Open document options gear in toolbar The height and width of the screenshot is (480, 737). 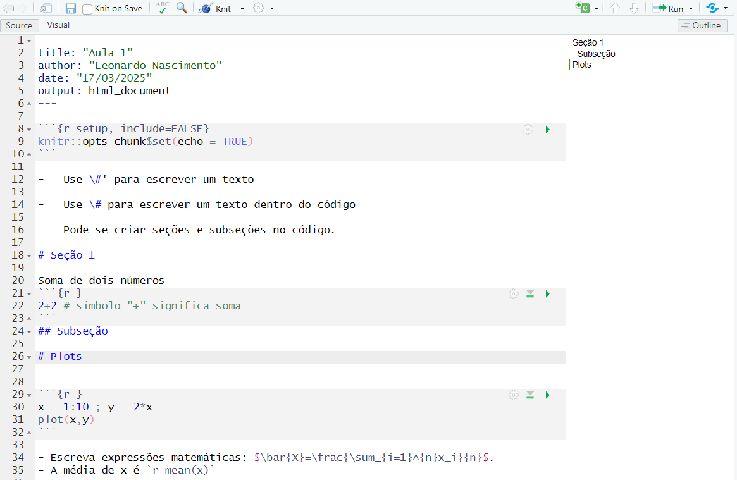[x=259, y=8]
